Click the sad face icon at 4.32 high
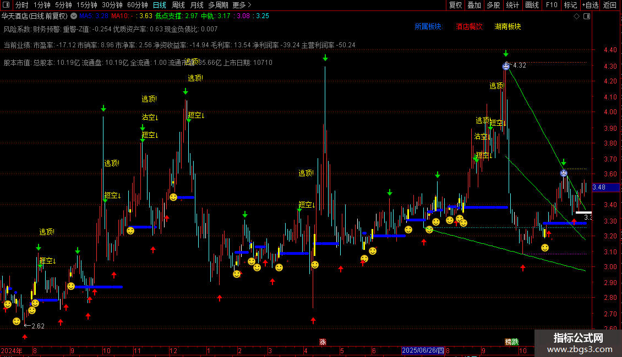Screen dimensions: 622x357 [x=506, y=66]
